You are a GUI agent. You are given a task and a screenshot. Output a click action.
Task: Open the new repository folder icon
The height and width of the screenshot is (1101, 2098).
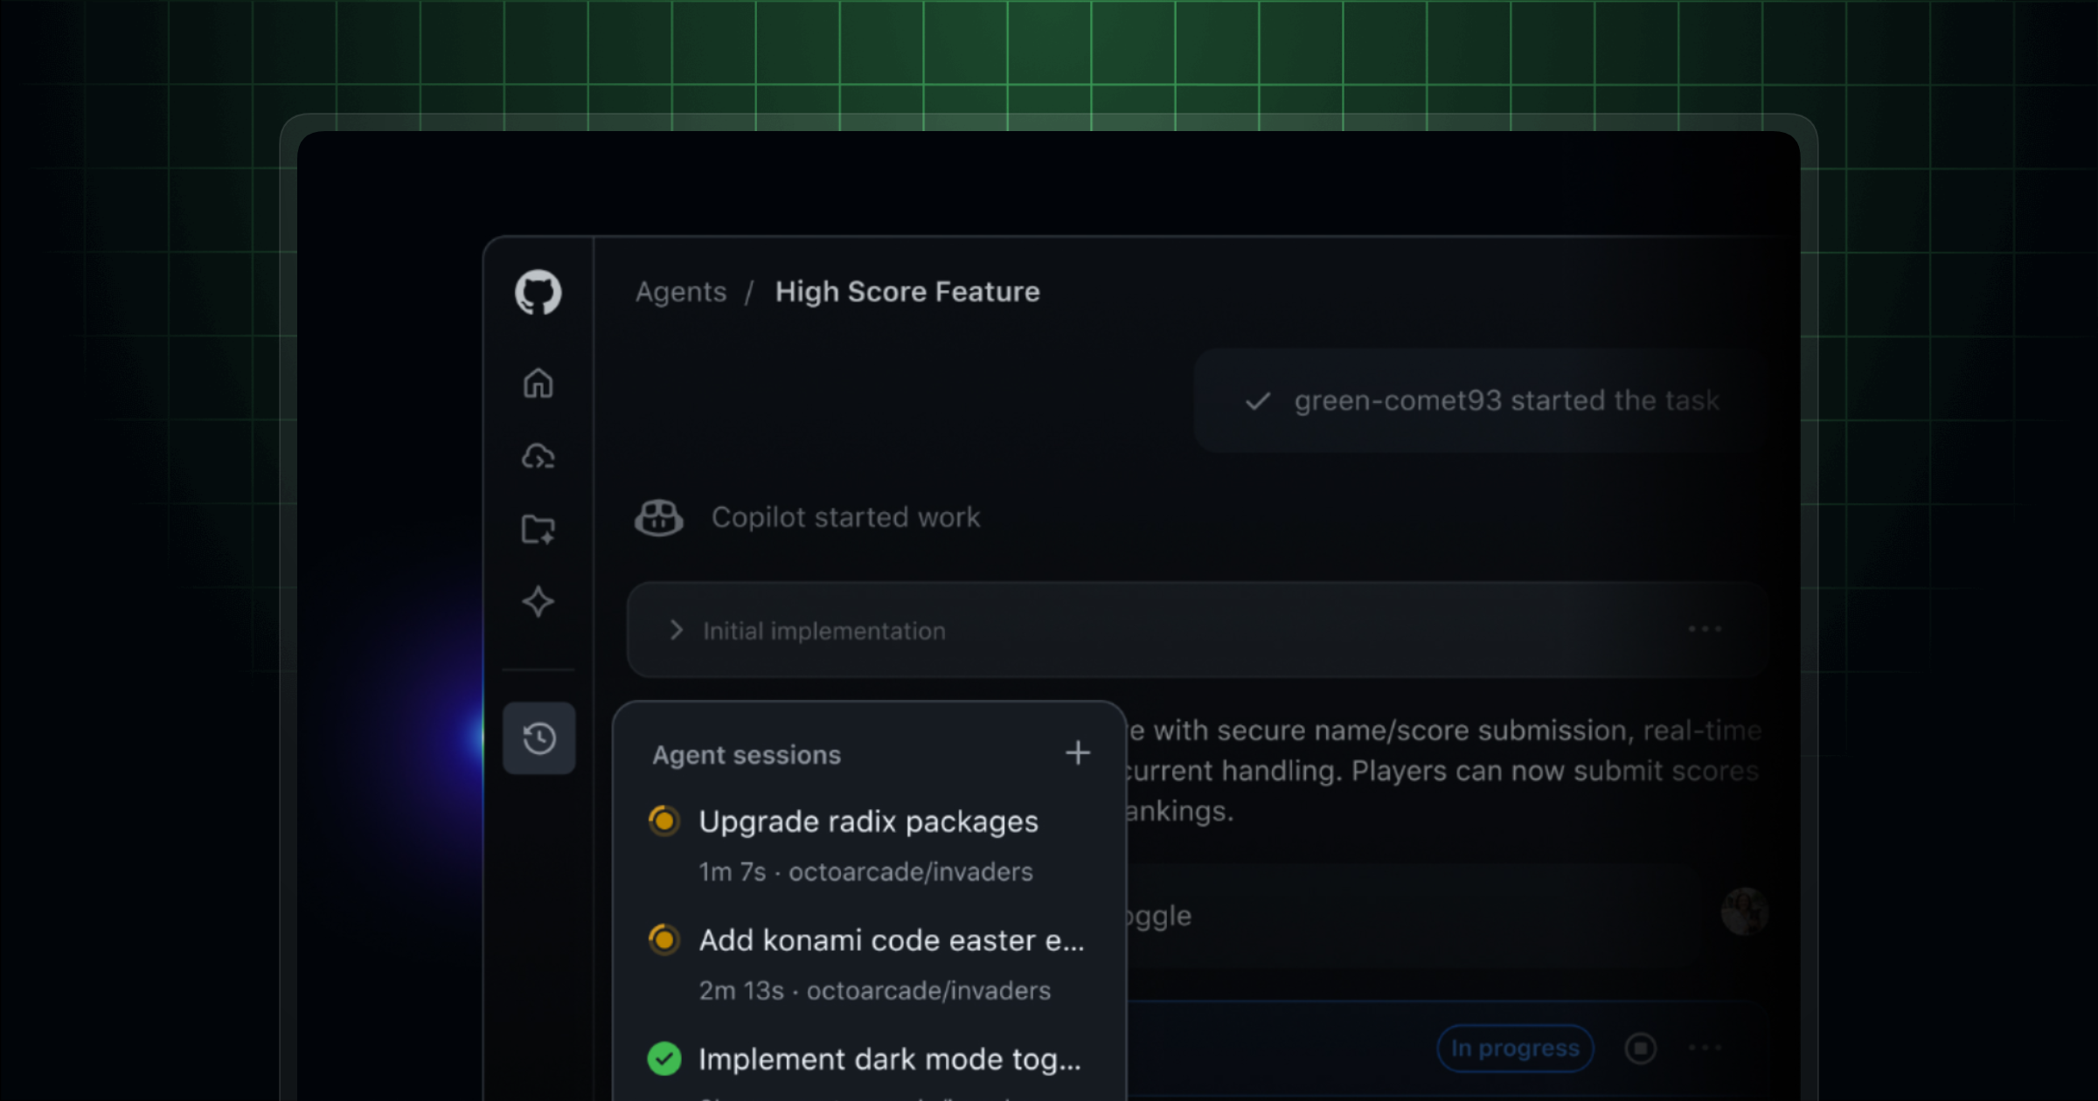coord(538,529)
